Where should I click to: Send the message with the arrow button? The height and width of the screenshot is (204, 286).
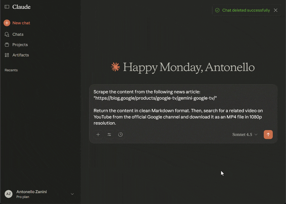(268, 135)
